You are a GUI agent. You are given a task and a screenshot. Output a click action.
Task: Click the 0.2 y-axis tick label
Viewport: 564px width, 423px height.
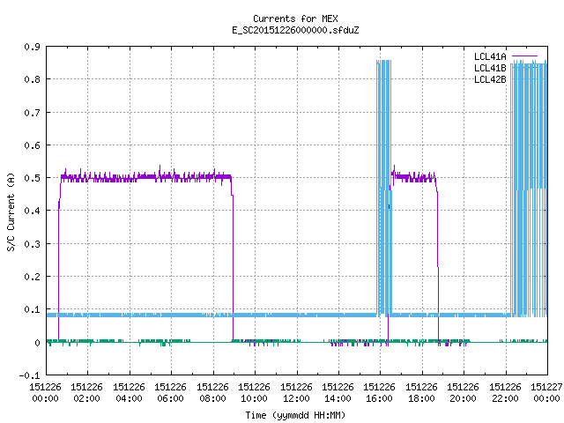32,277
